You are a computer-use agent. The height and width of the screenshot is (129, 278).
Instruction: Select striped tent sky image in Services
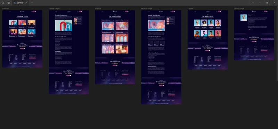[x=31, y=32]
